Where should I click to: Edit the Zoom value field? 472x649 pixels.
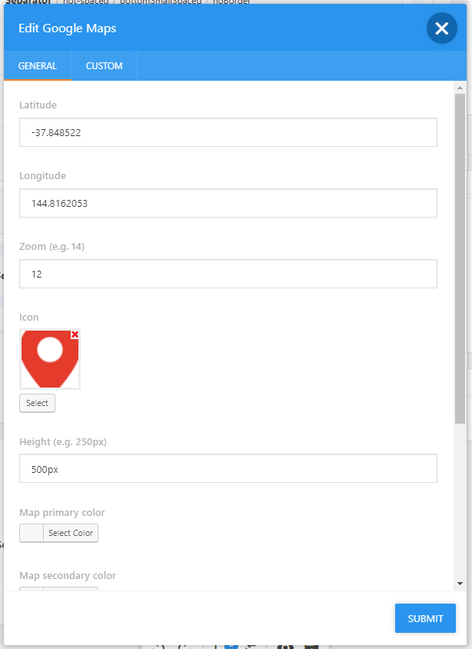(228, 274)
